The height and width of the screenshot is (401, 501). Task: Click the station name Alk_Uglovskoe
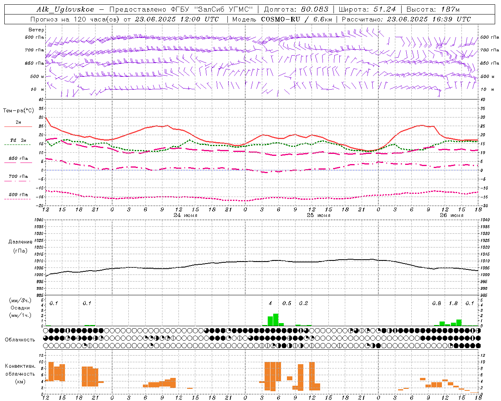click(65, 9)
